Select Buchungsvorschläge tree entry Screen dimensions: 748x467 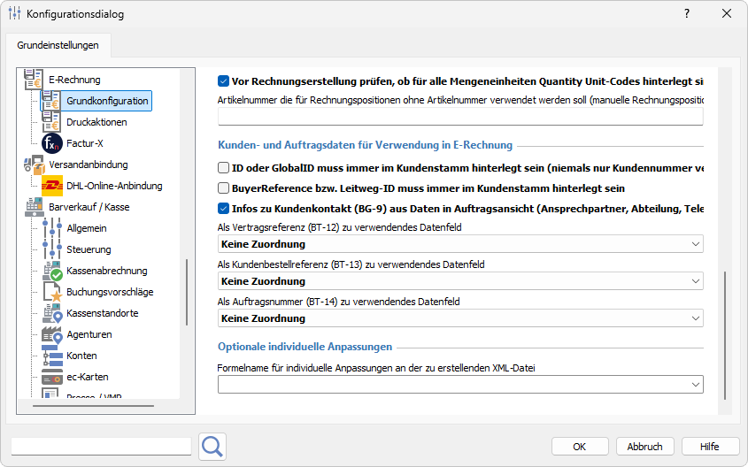[110, 292]
